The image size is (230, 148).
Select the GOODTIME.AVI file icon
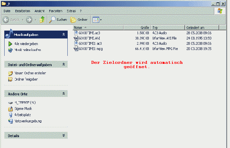76,38
